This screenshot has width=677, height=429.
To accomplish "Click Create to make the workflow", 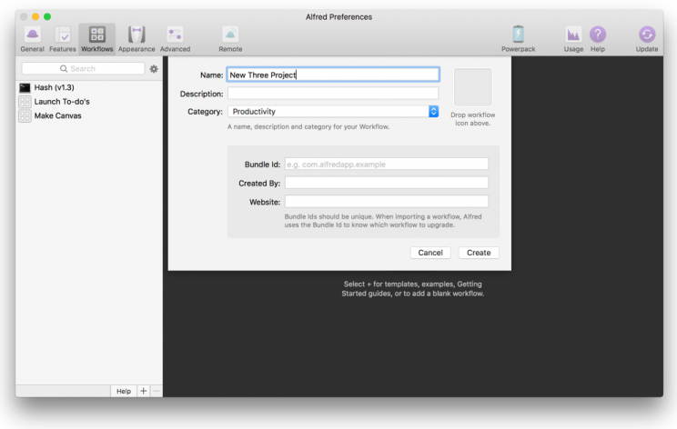I will point(479,253).
